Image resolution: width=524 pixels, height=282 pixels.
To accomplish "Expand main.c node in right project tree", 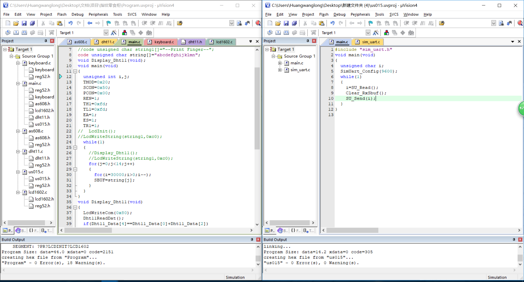I will [280, 63].
